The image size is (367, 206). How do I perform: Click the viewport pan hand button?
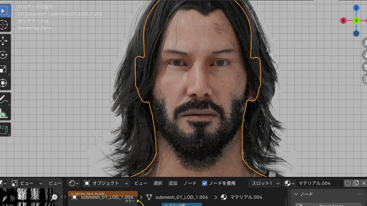point(364,55)
